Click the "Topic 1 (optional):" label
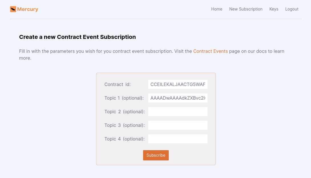This screenshot has height=178, width=311. point(124,98)
